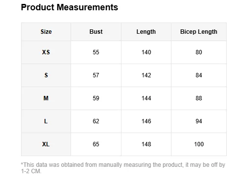Click the L bicep length value 94
241x182 pixels.
pos(199,121)
